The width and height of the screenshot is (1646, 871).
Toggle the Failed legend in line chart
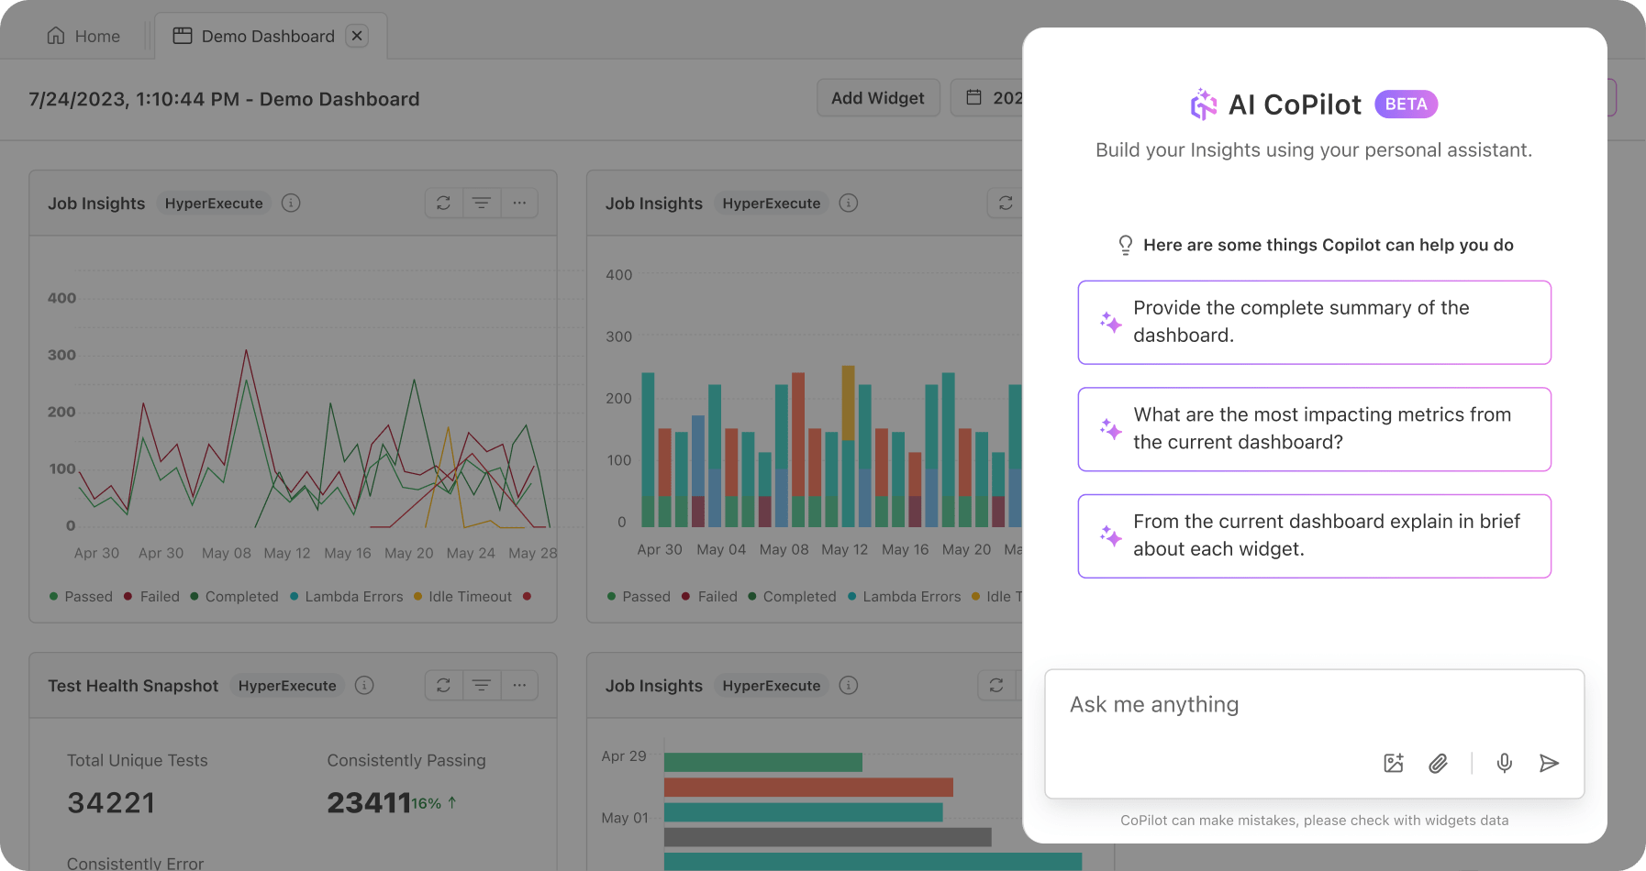[x=152, y=597]
